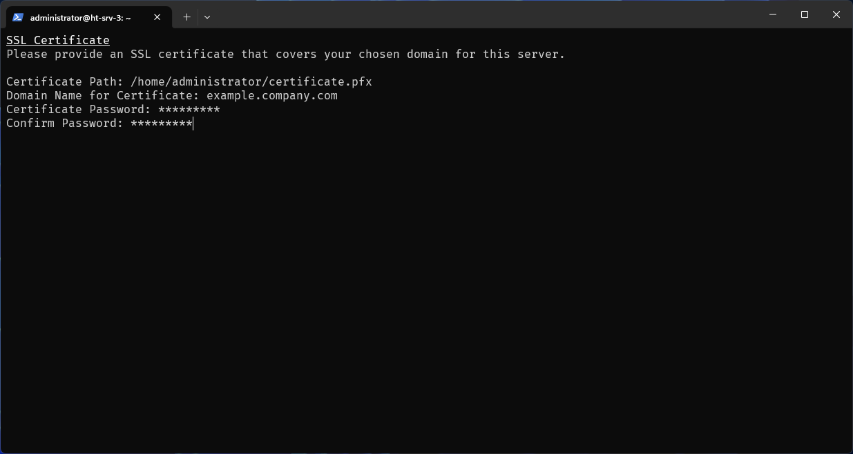Viewport: 853px width, 454px height.
Task: Click the "Certificate Password:" label
Action: [79, 110]
